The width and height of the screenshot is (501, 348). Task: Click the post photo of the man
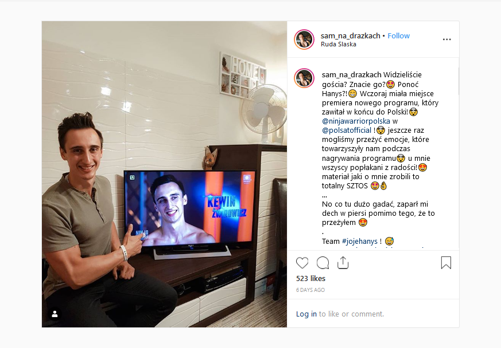164,175
